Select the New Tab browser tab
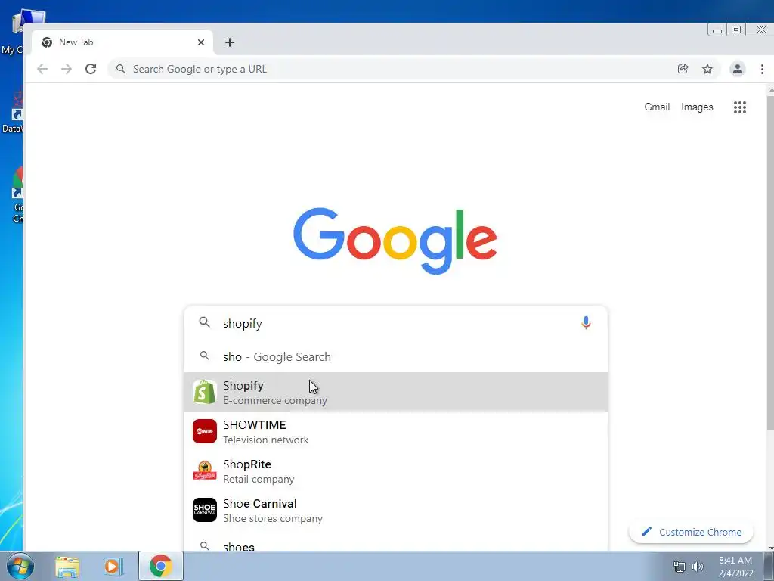774x581 pixels. 122,42
